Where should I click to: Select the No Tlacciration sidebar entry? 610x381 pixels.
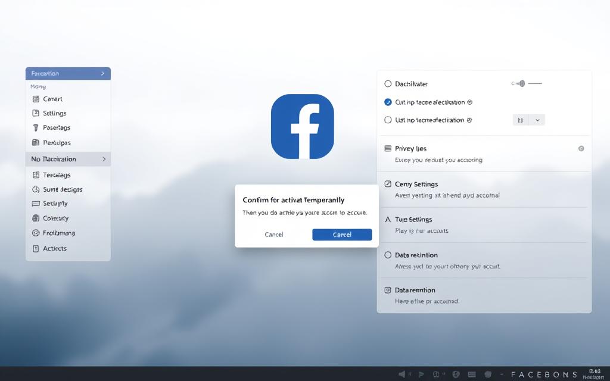click(68, 159)
